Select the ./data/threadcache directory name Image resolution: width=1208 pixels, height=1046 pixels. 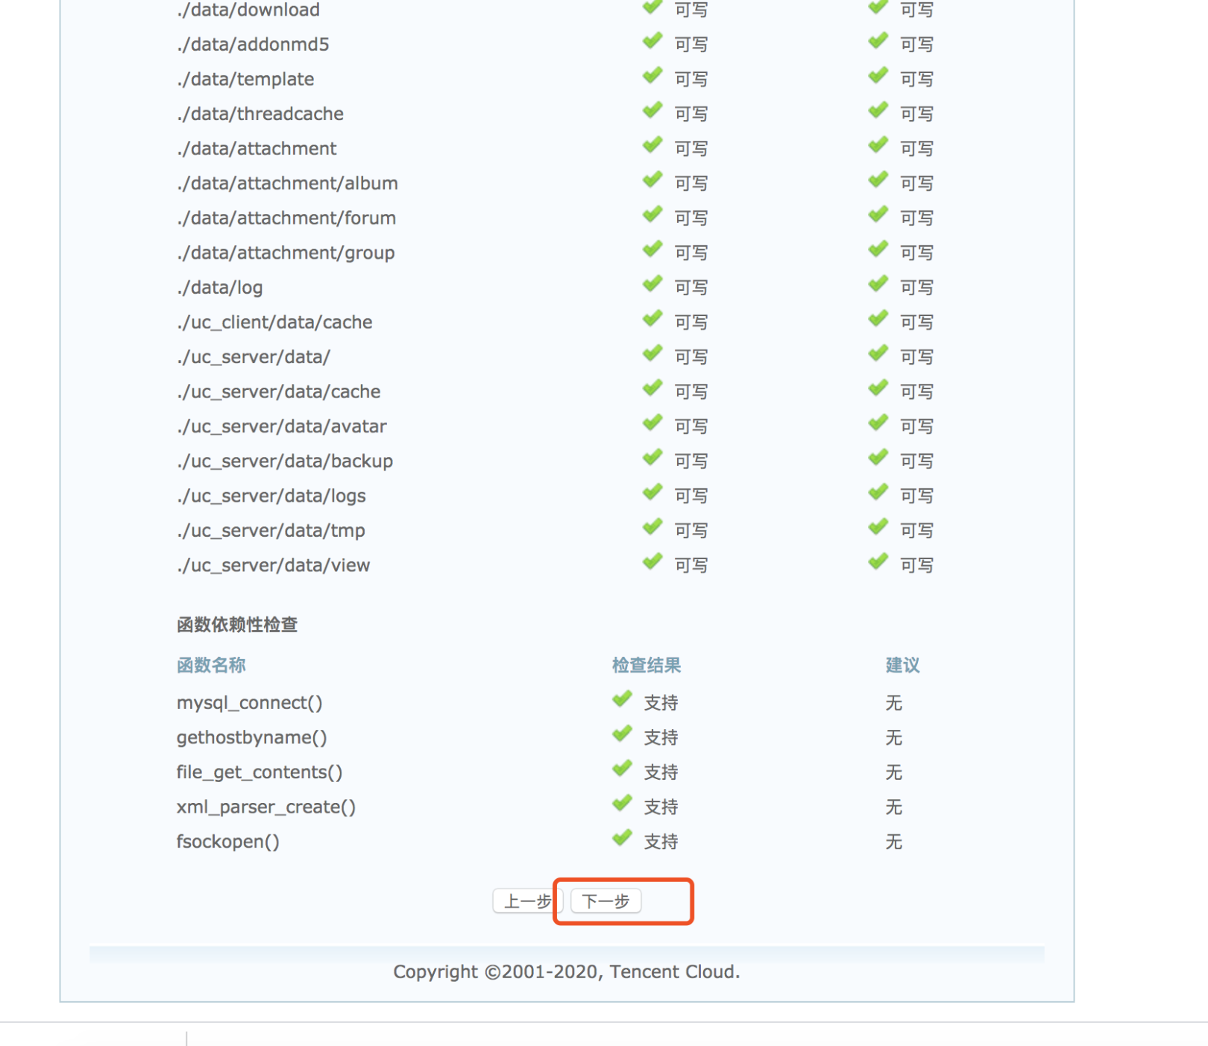click(x=260, y=114)
